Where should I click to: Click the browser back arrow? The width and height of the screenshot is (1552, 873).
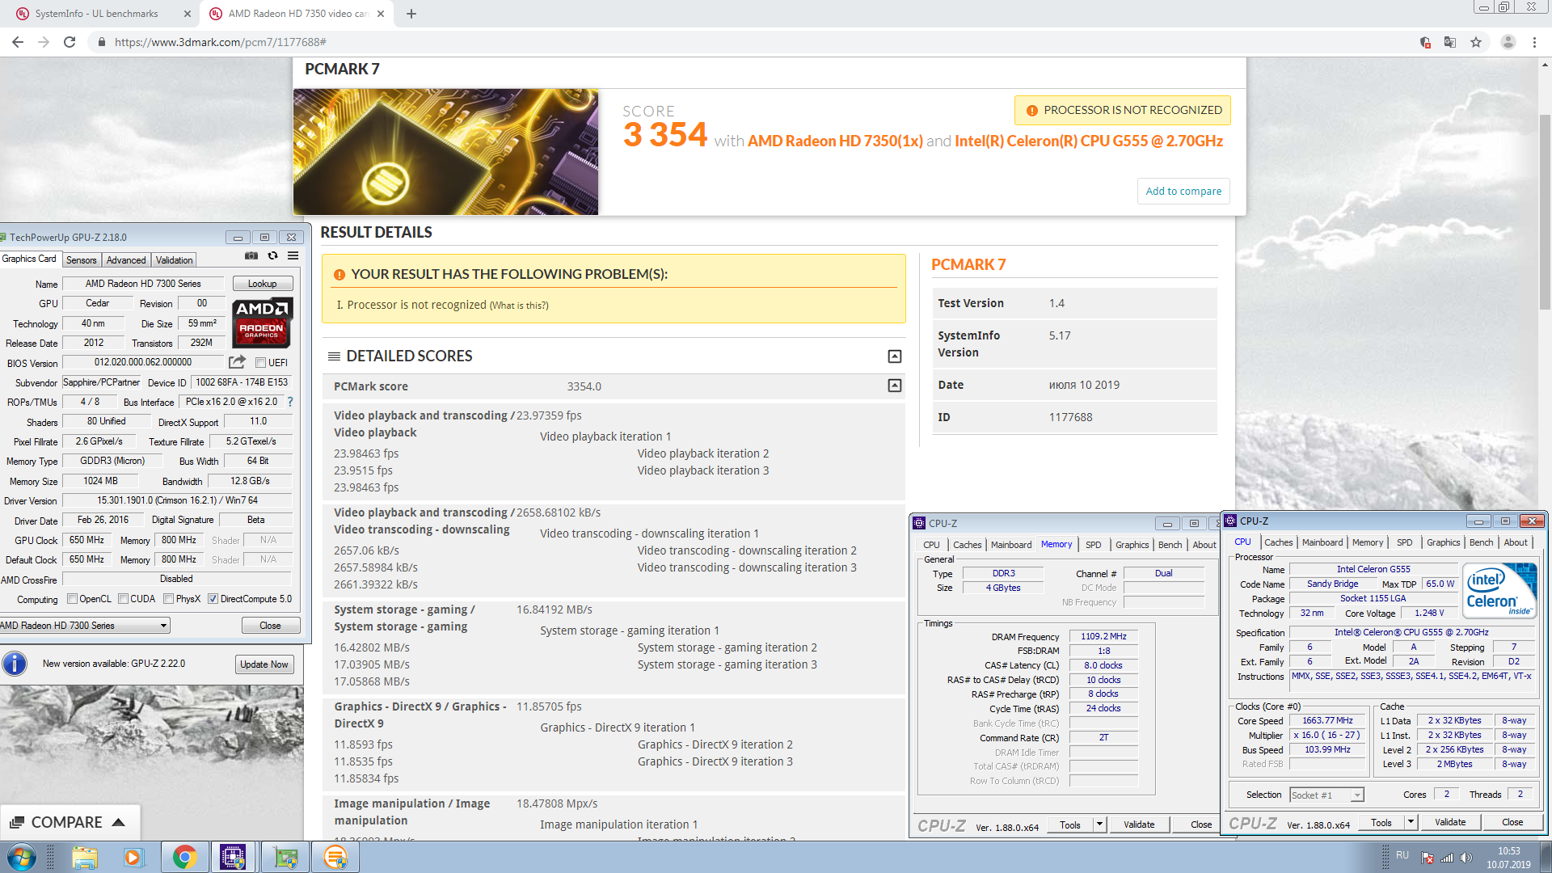coord(18,42)
